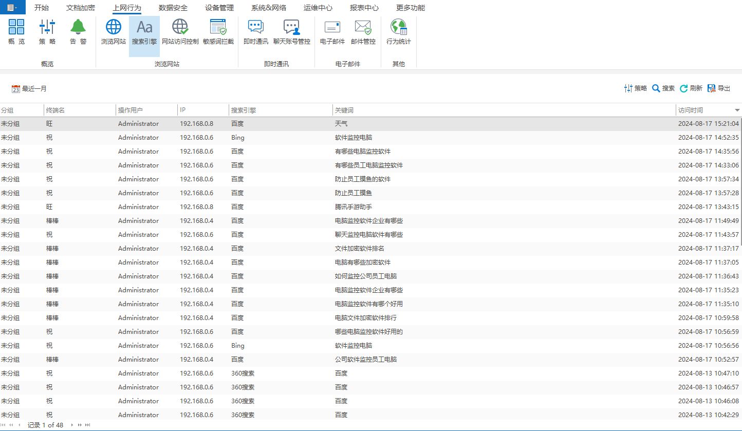
Task: Click the 刷新 refresh button
Action: [x=691, y=88]
